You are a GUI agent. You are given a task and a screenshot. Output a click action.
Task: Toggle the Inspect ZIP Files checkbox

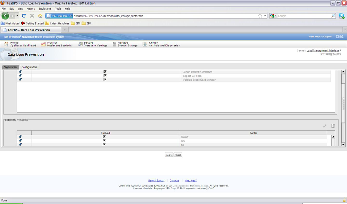pos(105,76)
